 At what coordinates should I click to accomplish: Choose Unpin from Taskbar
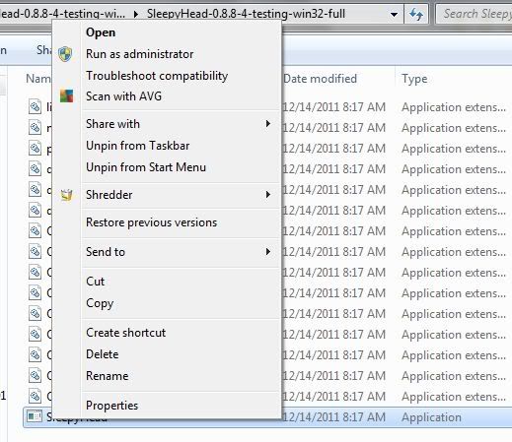click(137, 146)
